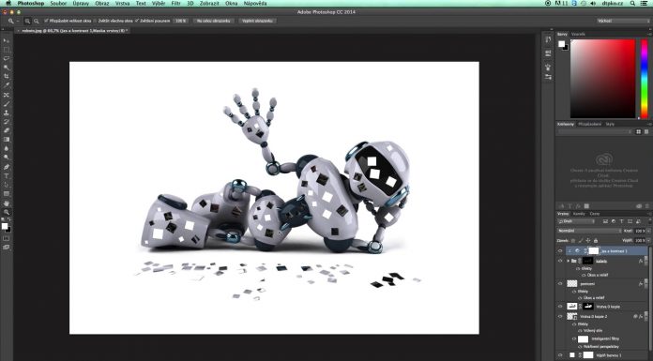The image size is (653, 361).
Task: Select the Type tool
Action: [7, 176]
